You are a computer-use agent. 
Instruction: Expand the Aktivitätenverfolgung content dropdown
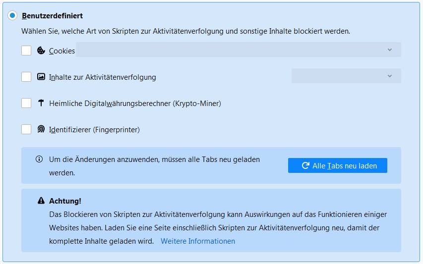point(346,76)
